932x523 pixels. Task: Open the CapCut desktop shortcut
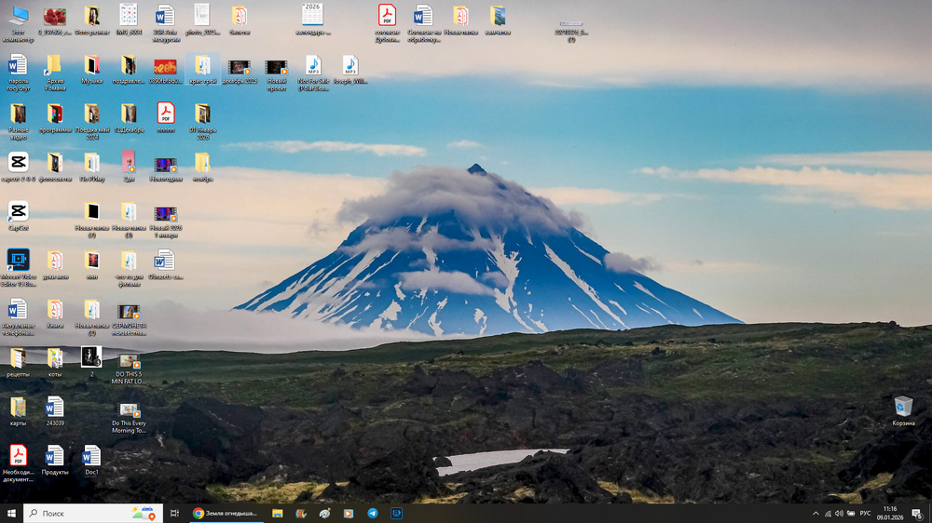click(x=18, y=211)
